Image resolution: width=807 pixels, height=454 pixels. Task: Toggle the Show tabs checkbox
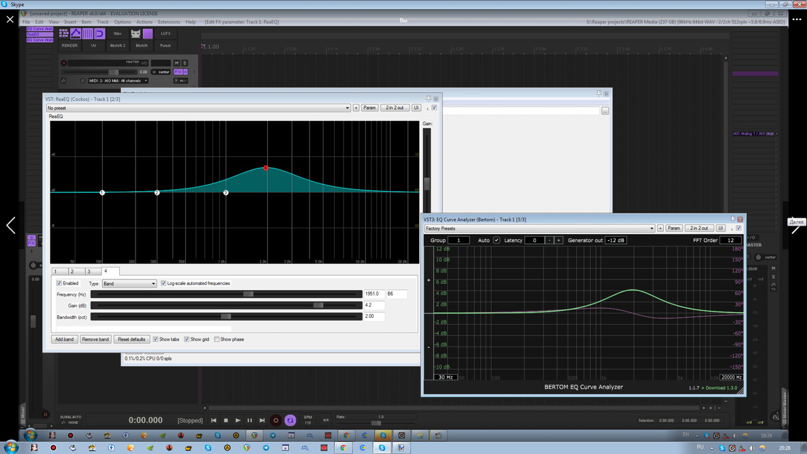(156, 339)
